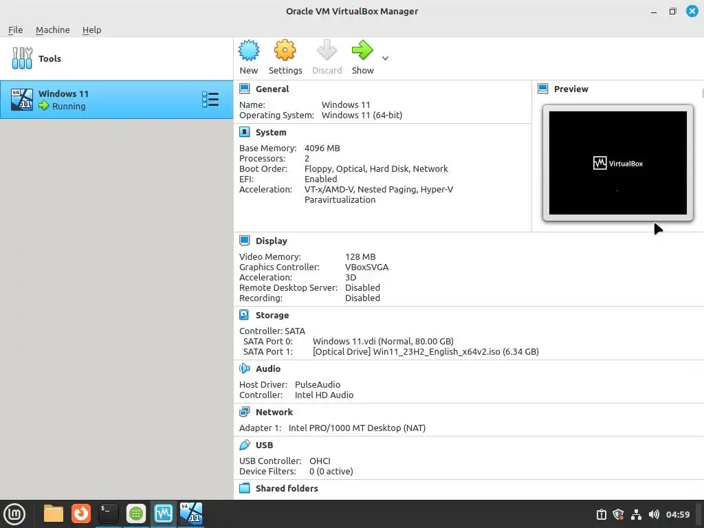
Task: Click 'Intel PRO/1000 MT Desktop (NAT)' adapter
Action: 357,428
